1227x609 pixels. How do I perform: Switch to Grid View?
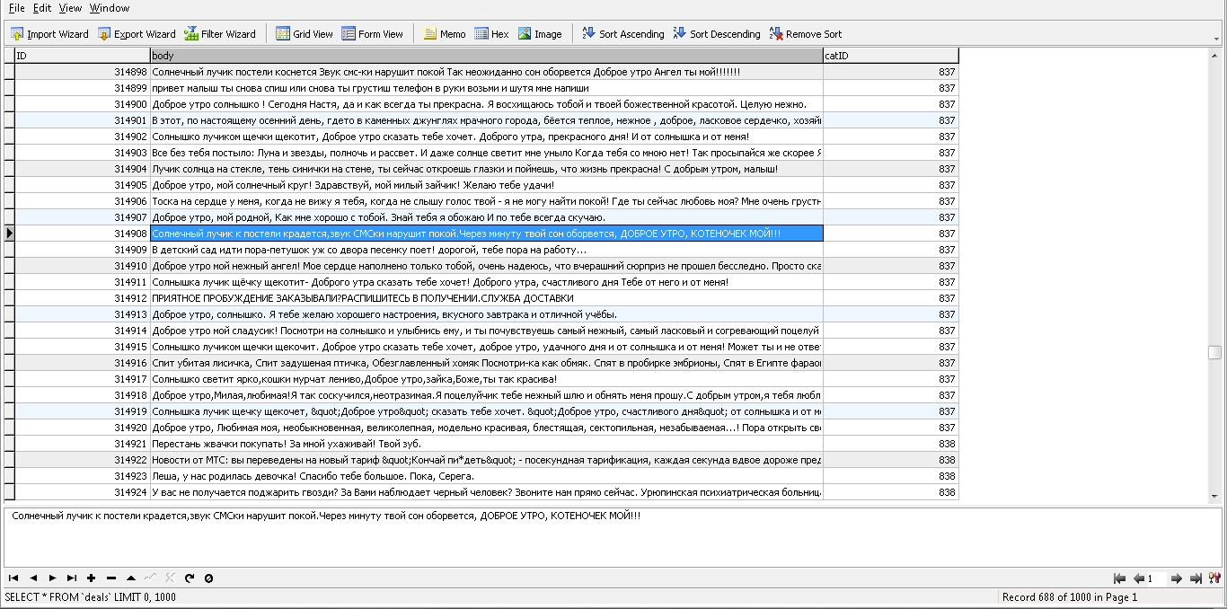(x=305, y=34)
